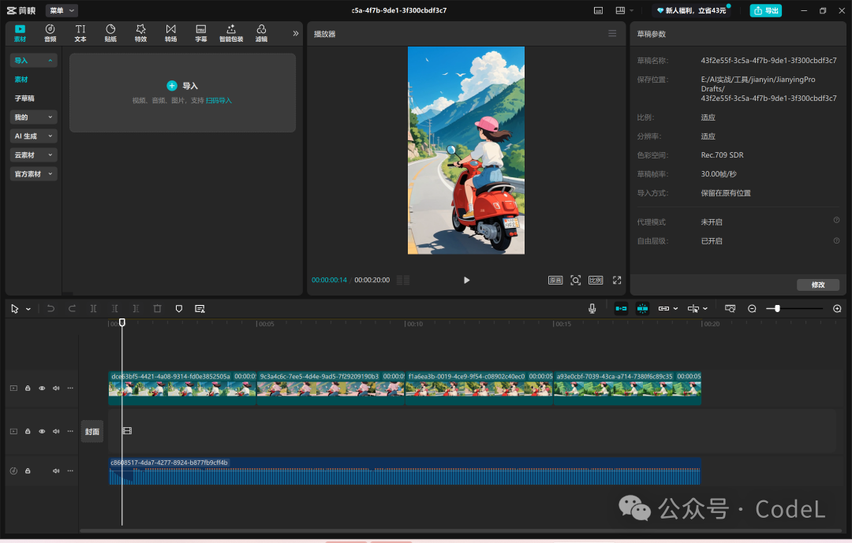Screen dimensions: 852x543
Task: Delete left of playhead trim icon
Action: 114,308
